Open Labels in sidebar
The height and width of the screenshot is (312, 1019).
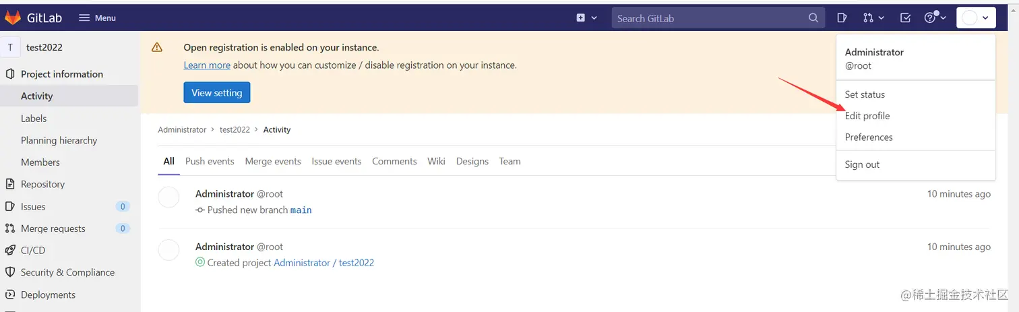point(34,118)
